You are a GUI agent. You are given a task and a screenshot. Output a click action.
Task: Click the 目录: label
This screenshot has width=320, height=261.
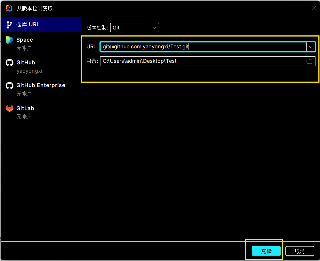92,61
